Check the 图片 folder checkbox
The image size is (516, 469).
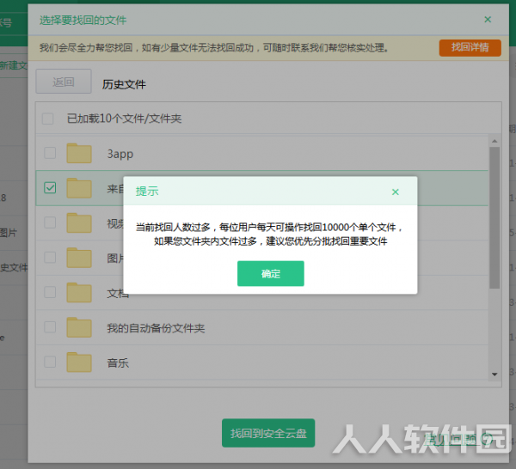point(50,258)
